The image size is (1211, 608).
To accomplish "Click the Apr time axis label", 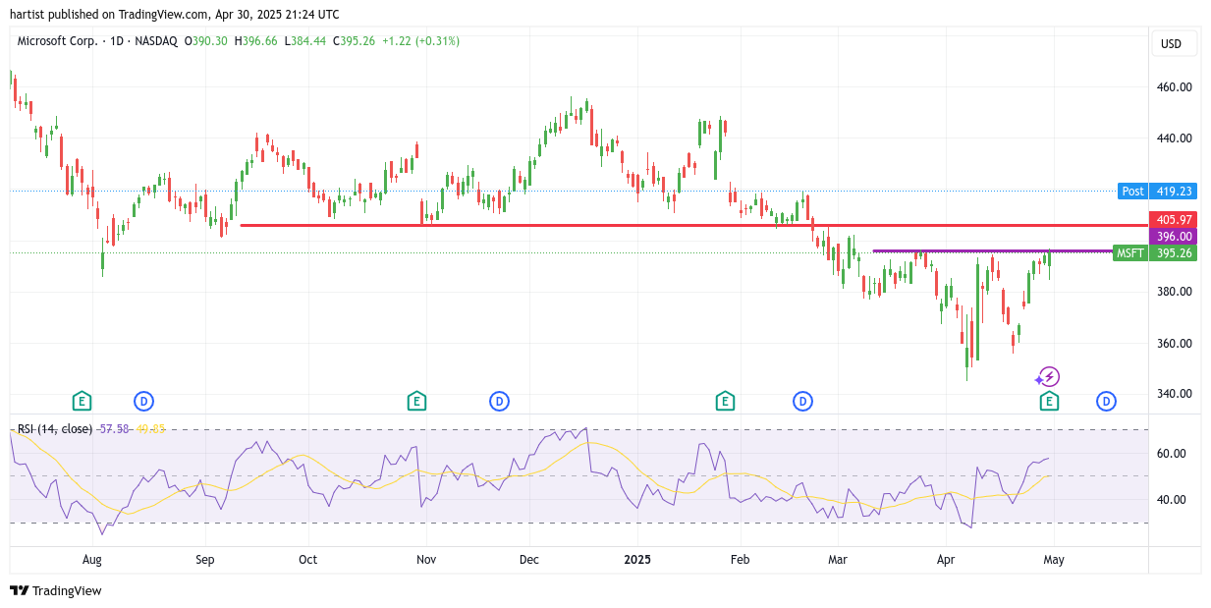I will coord(946,560).
